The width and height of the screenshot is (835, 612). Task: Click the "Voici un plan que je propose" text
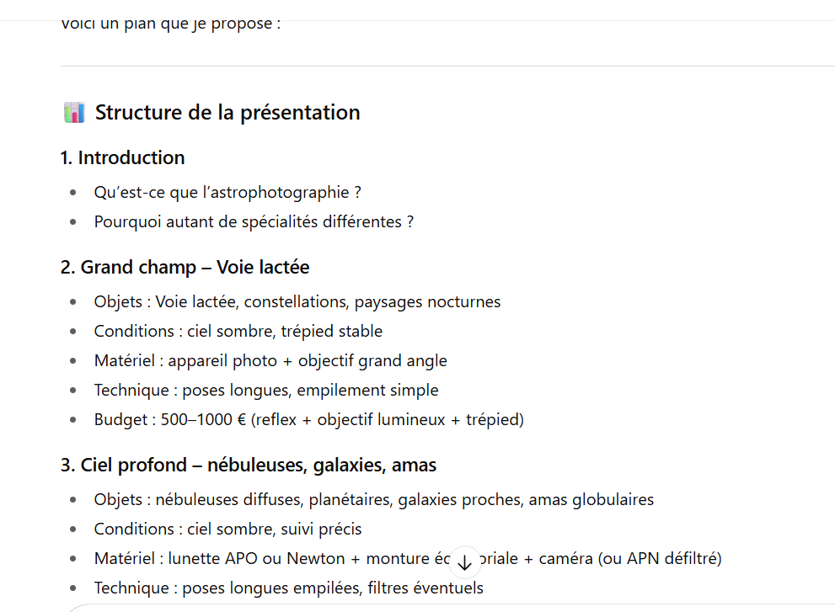[170, 24]
